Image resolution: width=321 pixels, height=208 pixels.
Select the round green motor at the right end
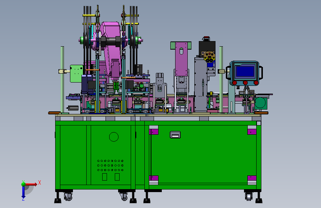click(x=260, y=103)
